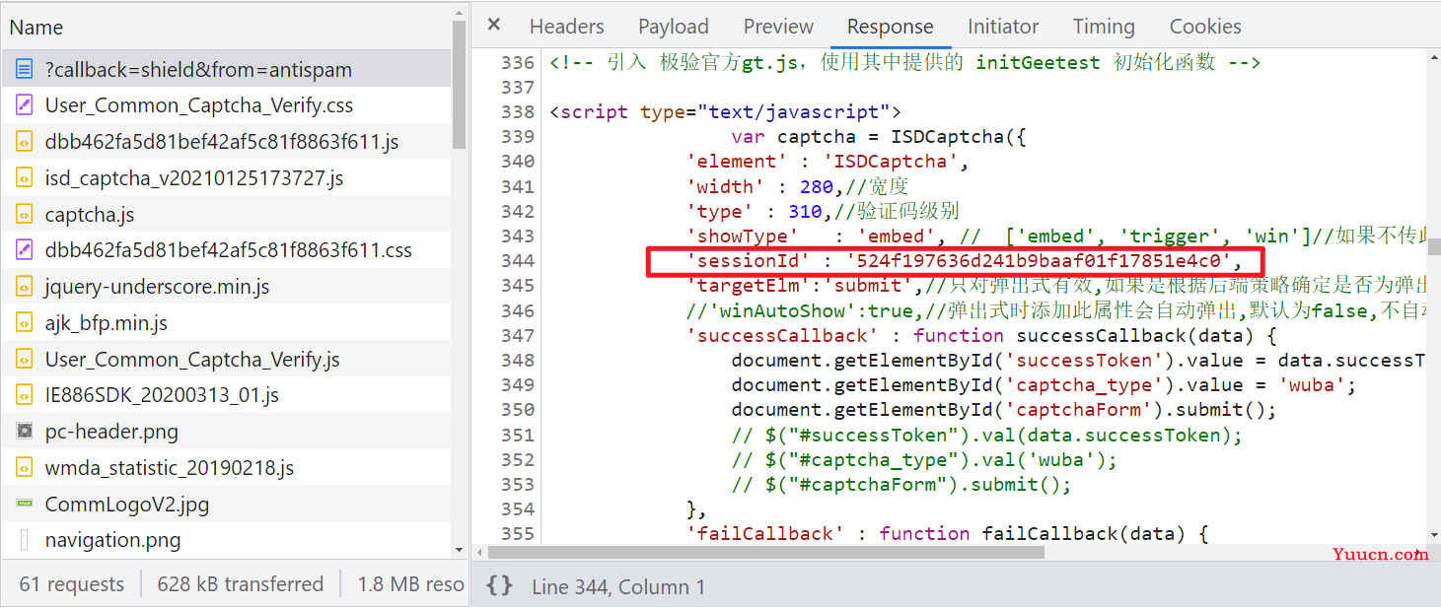
Task: Click document icon beside ?callback=shield request
Action: (25, 70)
